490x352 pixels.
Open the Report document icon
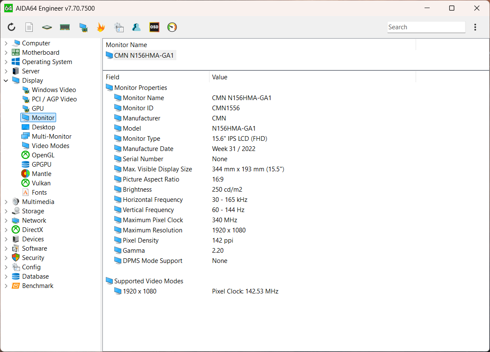coord(29,27)
